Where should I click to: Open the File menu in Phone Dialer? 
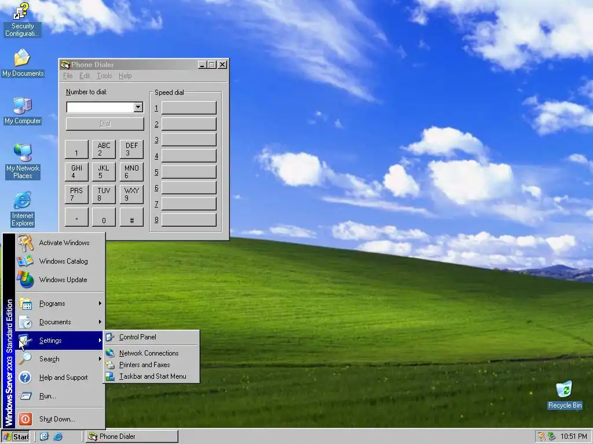coord(68,76)
